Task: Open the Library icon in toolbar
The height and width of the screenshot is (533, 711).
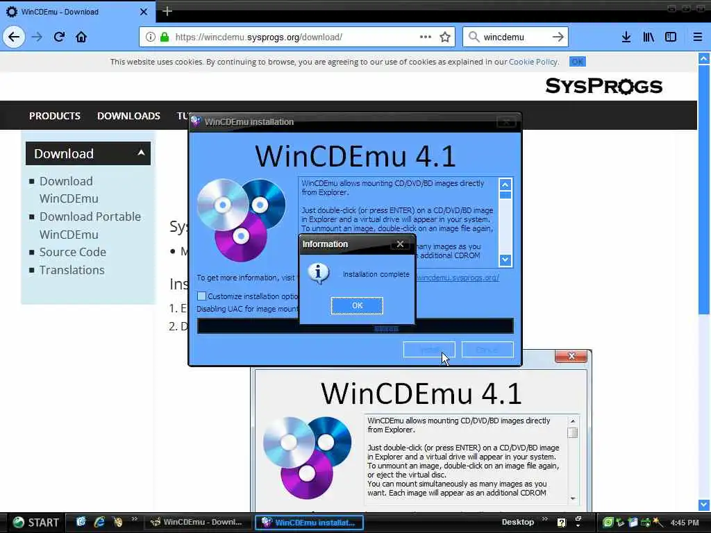Action: coord(649,37)
